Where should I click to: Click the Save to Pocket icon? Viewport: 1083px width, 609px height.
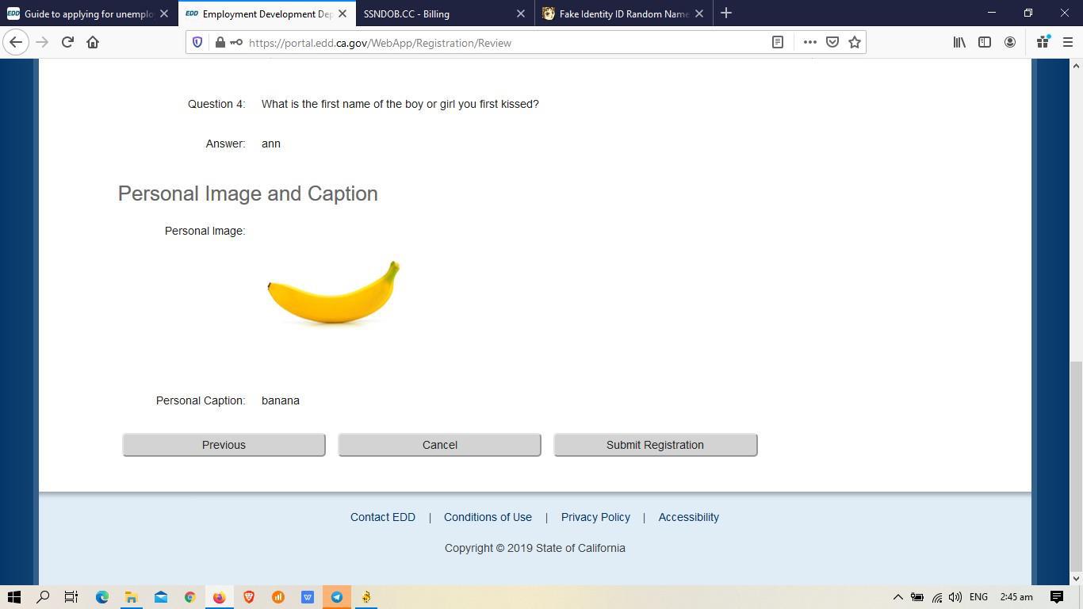(x=832, y=43)
